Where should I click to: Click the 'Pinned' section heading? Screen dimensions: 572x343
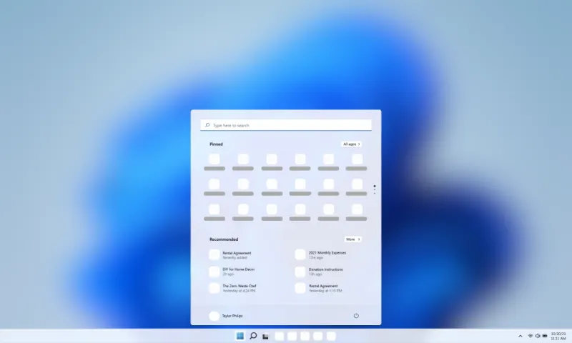[216, 144]
